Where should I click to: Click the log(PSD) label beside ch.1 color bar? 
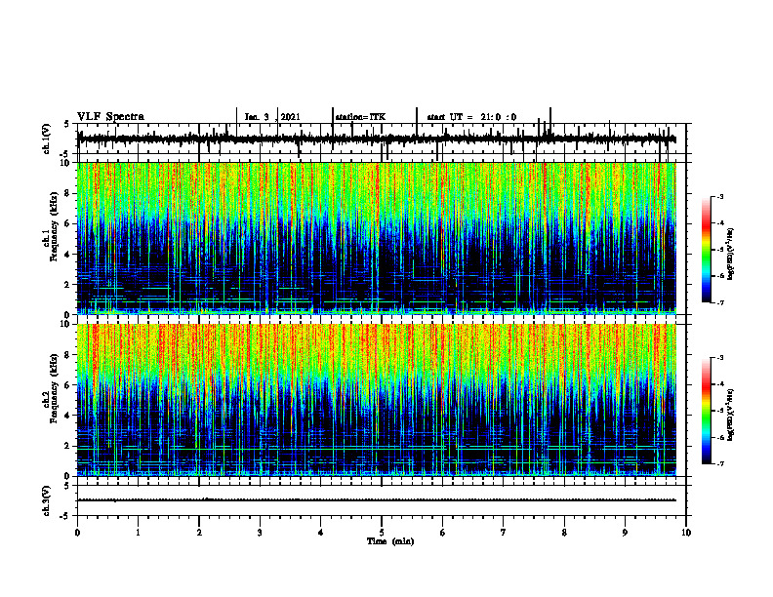pos(731,254)
